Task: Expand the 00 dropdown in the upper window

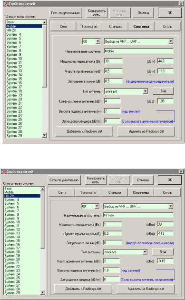Action: [x=98, y=41]
